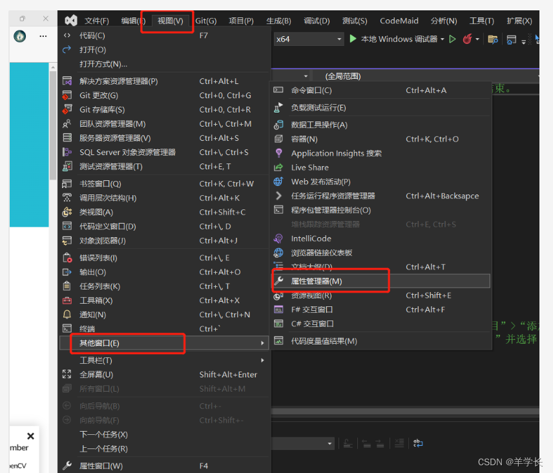
Task: Click the 工具箱(X) toolbox icon
Action: click(x=67, y=300)
